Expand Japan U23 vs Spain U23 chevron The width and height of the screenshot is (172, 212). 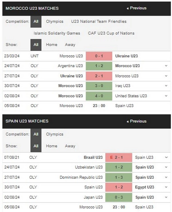click(166, 197)
